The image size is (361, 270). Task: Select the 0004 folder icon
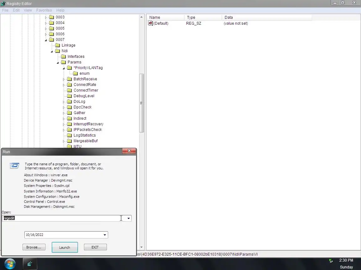[x=52, y=23]
